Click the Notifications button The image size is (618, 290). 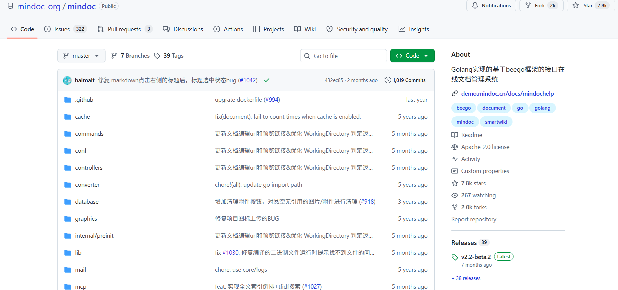click(x=491, y=5)
